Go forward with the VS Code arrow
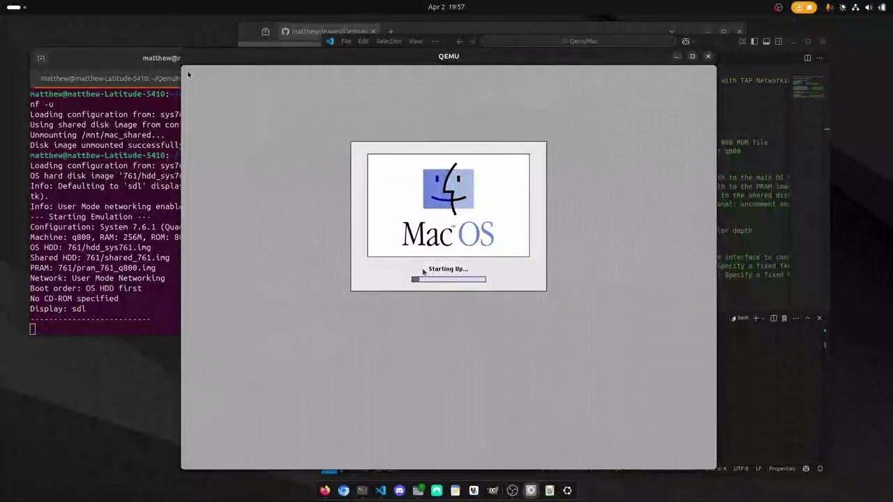 point(472,41)
